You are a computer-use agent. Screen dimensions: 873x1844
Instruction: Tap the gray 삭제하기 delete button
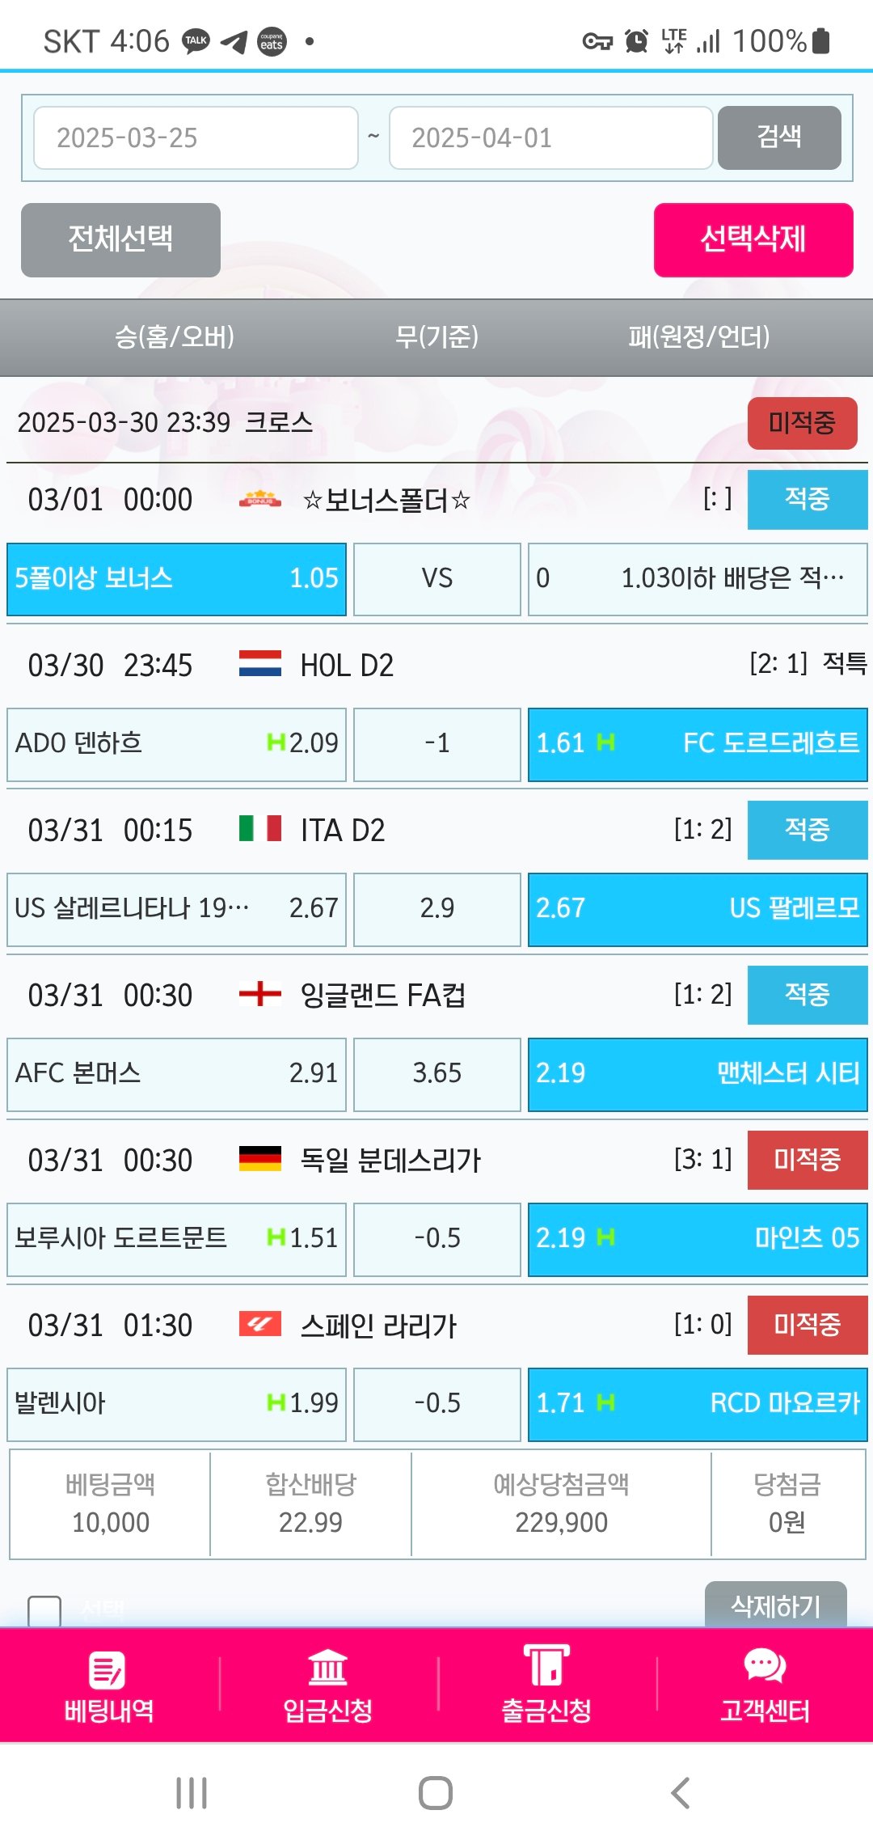coord(775,1605)
